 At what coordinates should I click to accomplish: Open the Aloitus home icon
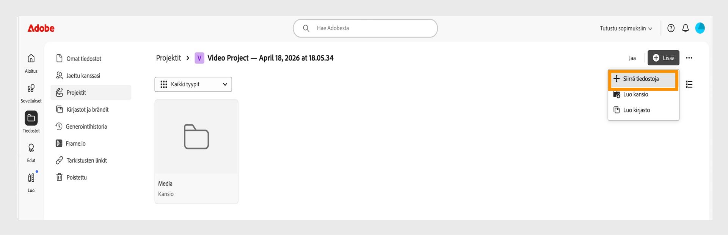pos(31,58)
